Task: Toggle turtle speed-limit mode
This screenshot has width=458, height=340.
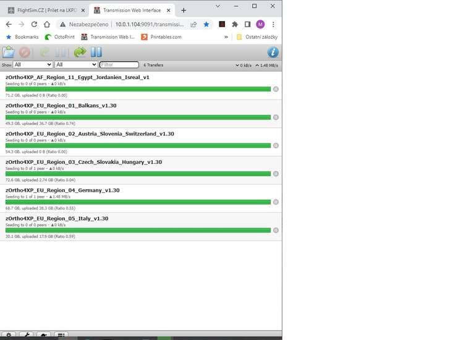Action: coord(44,334)
